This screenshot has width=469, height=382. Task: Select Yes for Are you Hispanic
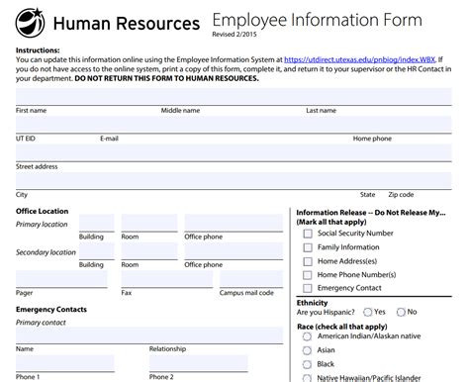(x=368, y=312)
